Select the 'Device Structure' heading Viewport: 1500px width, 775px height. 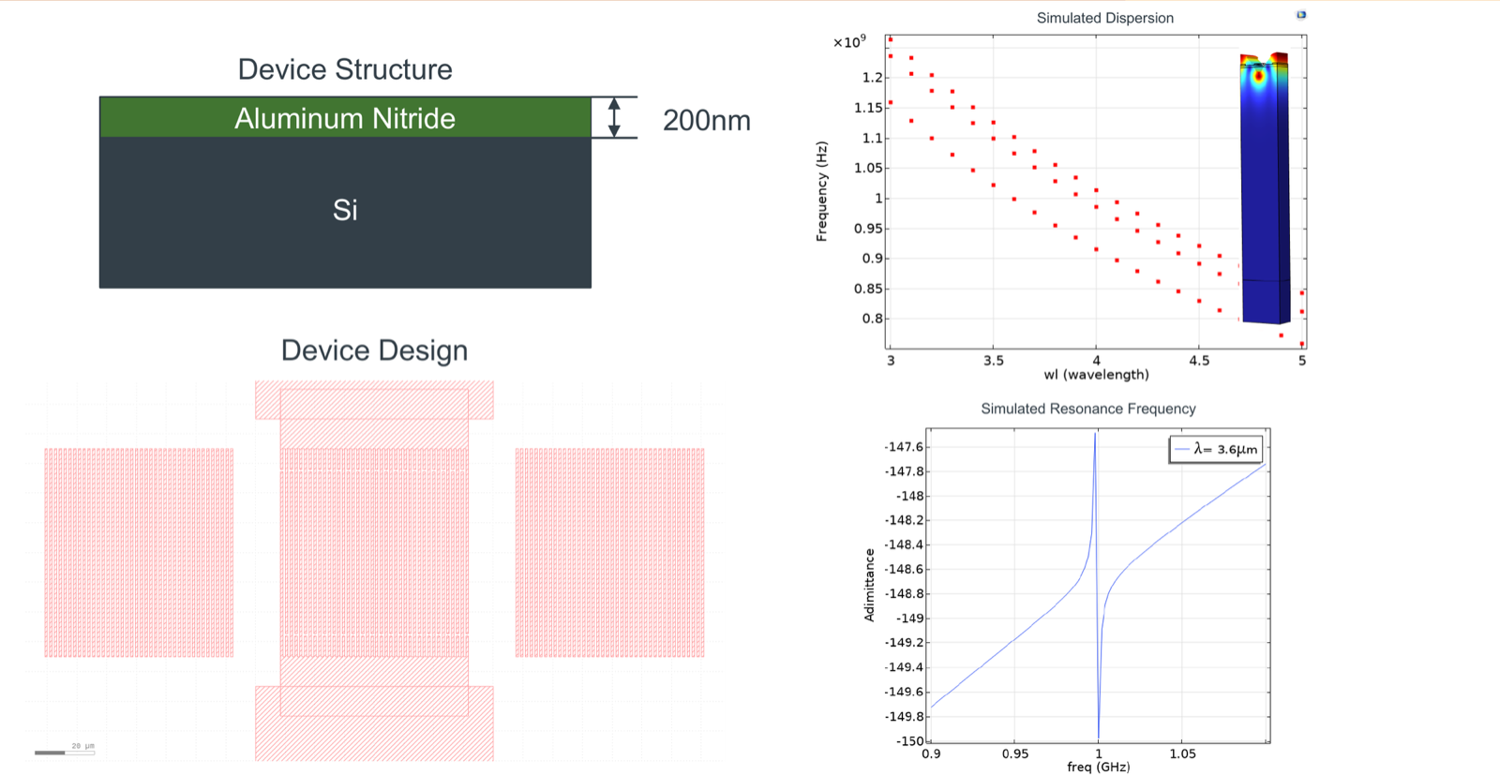click(x=345, y=69)
